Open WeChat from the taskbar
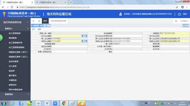This screenshot has width=190, height=106. click(81, 103)
